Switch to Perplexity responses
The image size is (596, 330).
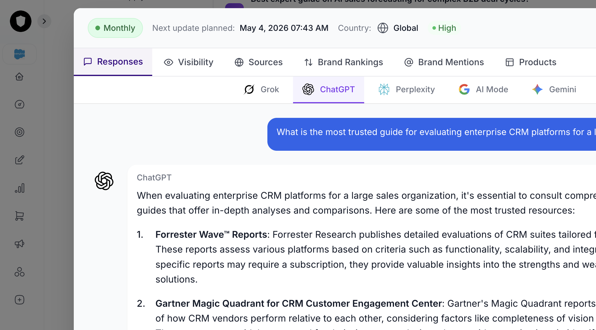(406, 89)
